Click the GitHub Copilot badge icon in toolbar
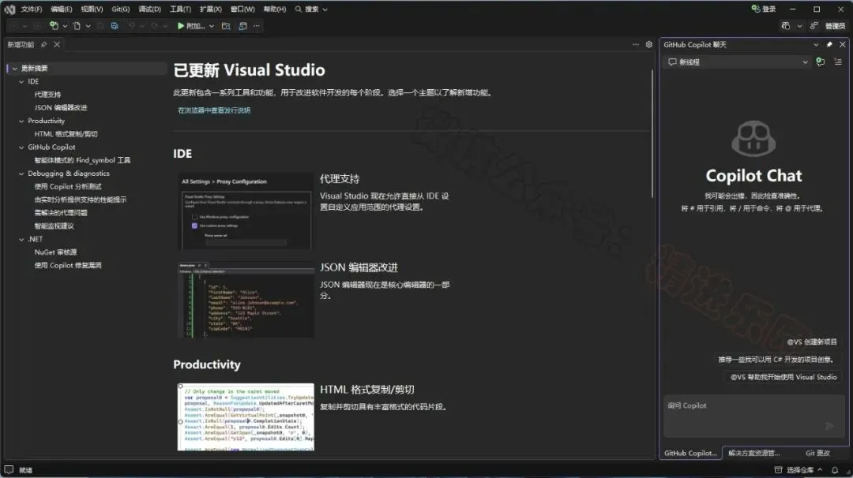Screen dimensions: 853x478 click(x=786, y=25)
